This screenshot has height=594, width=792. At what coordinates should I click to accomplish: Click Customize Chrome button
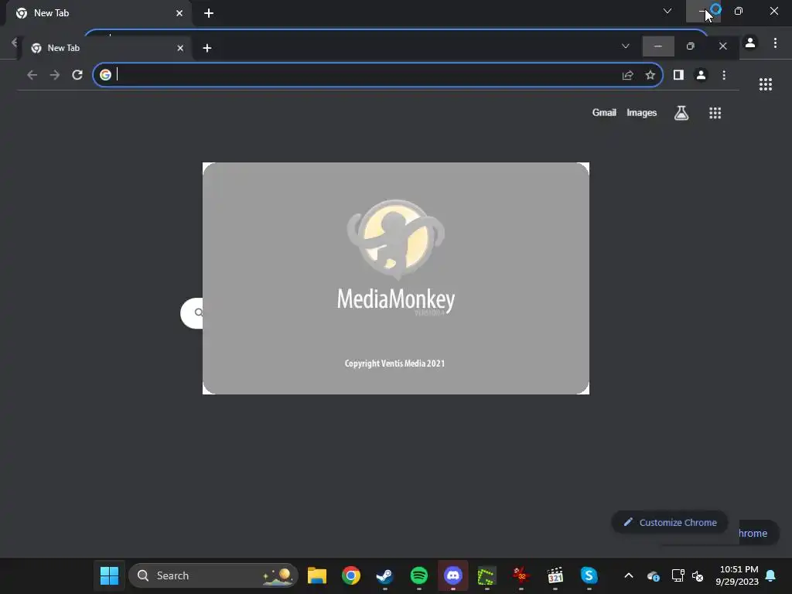[x=670, y=522]
